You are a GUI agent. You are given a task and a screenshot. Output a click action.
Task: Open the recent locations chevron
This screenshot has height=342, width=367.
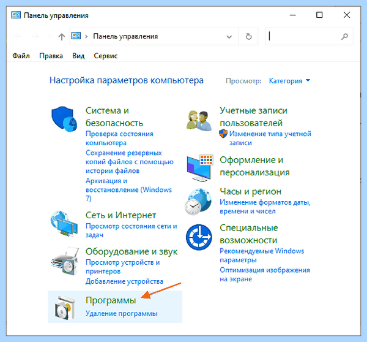[x=49, y=36]
